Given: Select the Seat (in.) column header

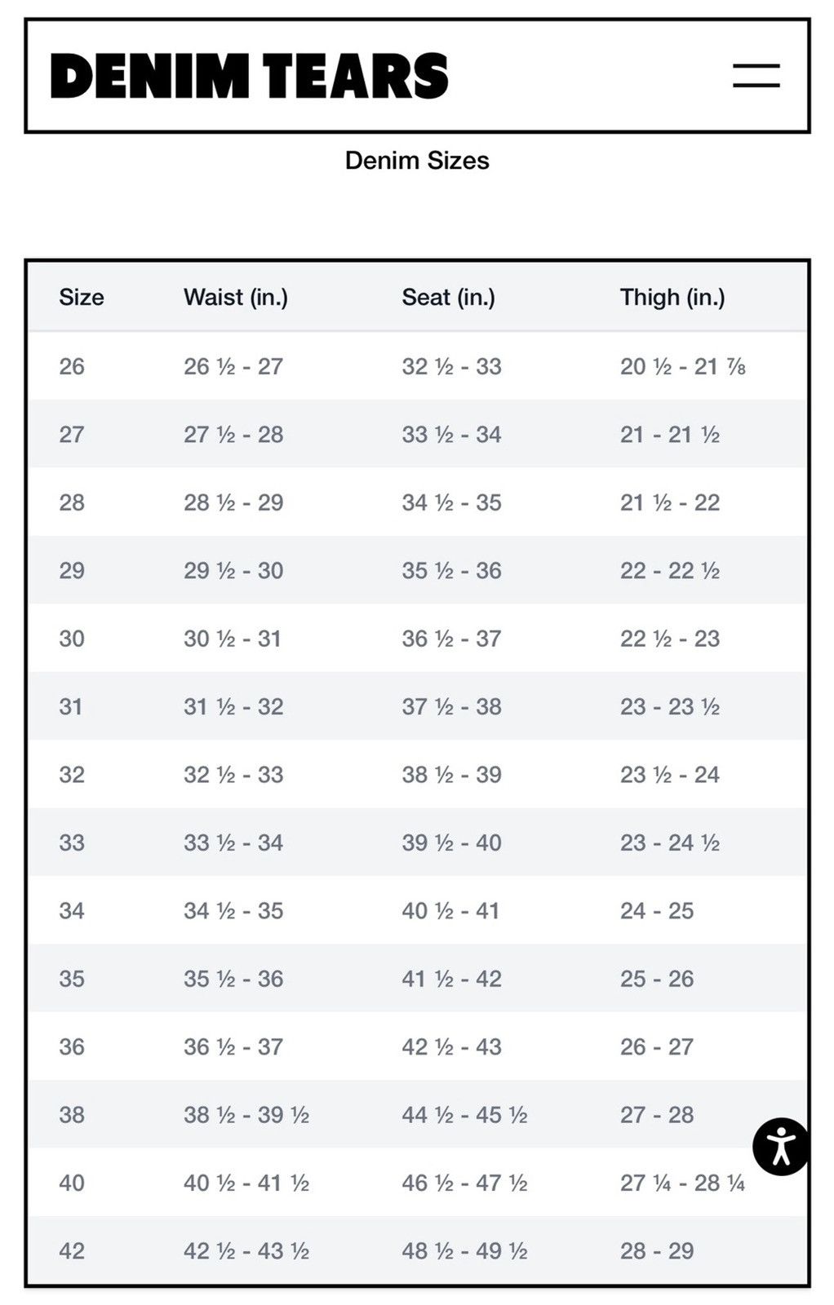Looking at the screenshot, I should tap(449, 297).
